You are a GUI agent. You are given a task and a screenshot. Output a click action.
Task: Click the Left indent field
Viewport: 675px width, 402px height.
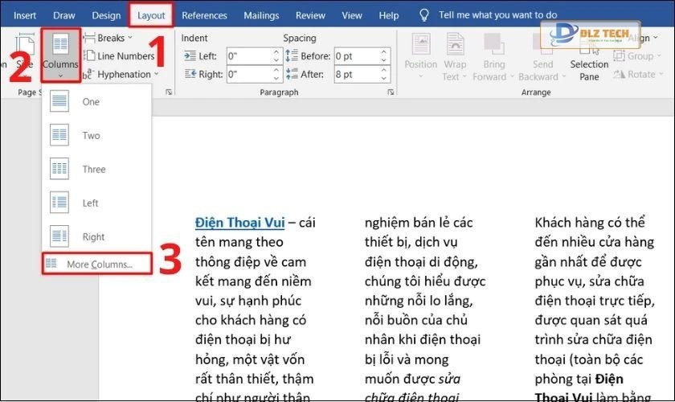coord(250,56)
